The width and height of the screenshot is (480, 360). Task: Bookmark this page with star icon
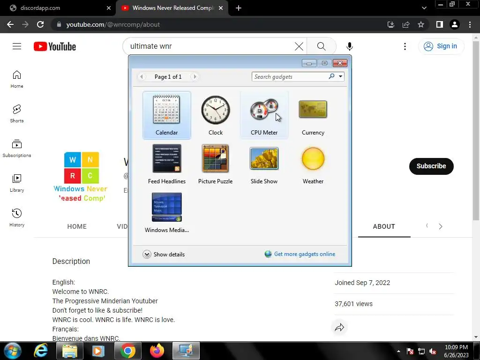pyautogui.click(x=421, y=24)
